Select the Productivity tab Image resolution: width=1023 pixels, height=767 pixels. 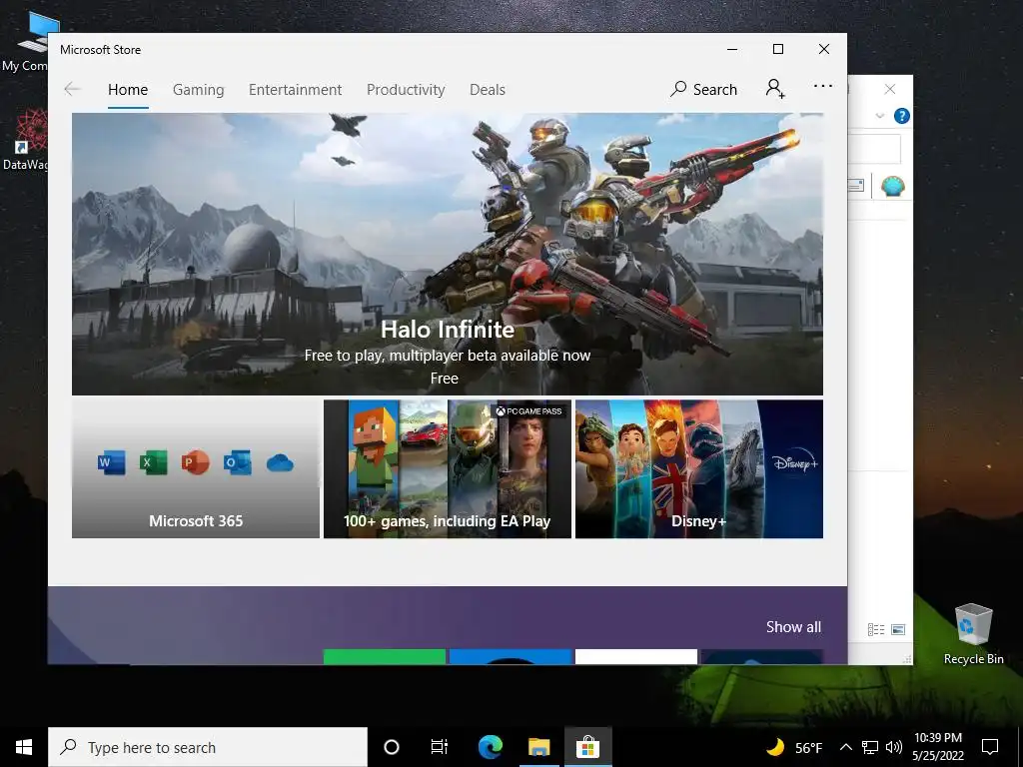tap(406, 90)
